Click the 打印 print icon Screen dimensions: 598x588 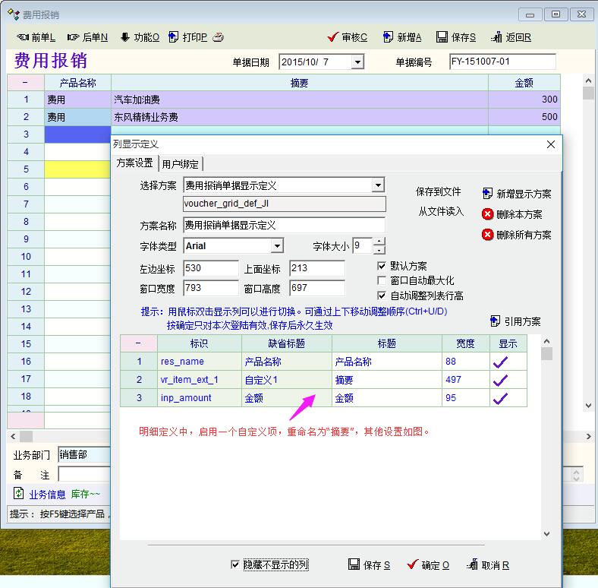(x=174, y=37)
